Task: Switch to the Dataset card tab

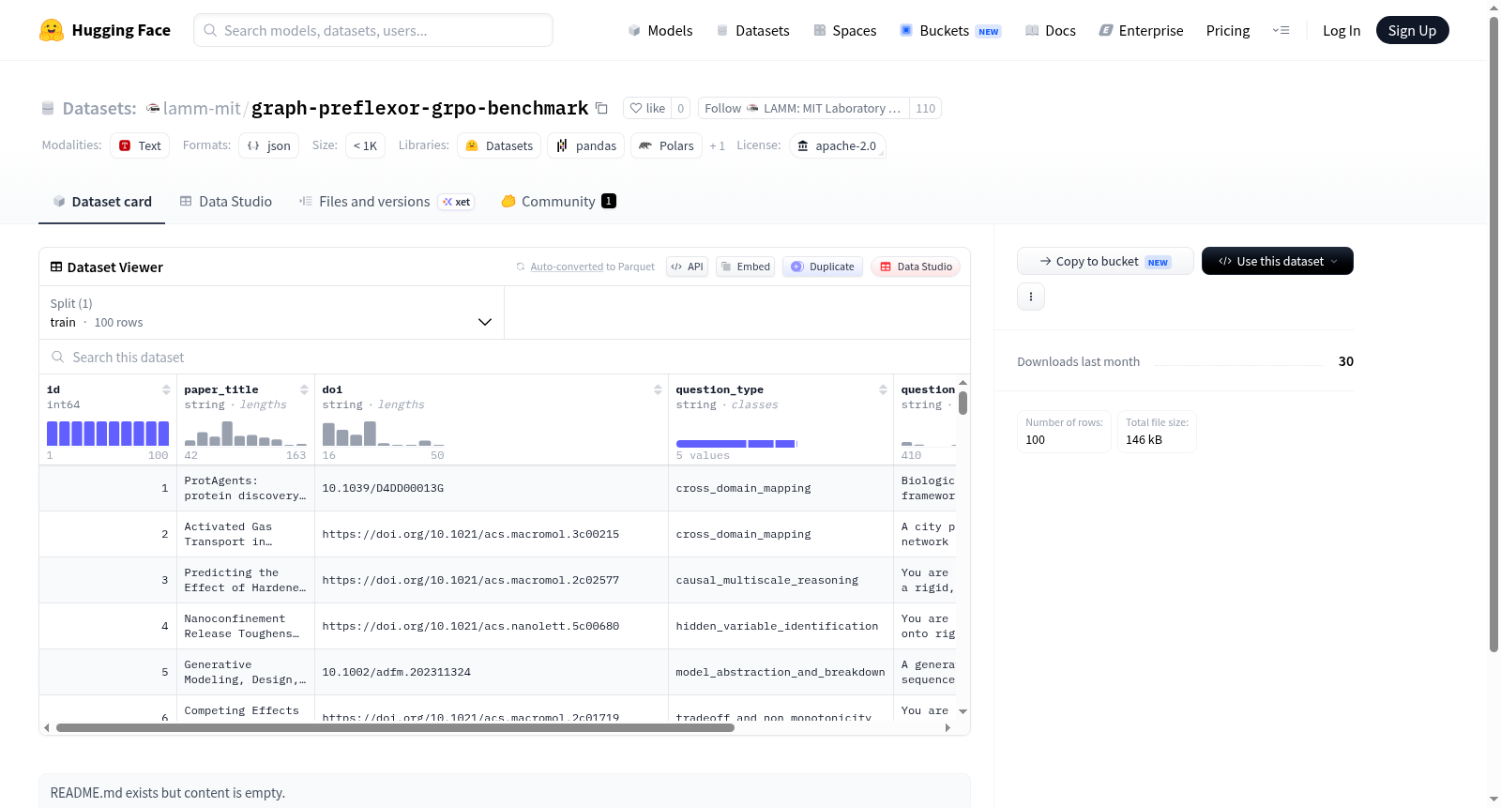Action: click(101, 202)
